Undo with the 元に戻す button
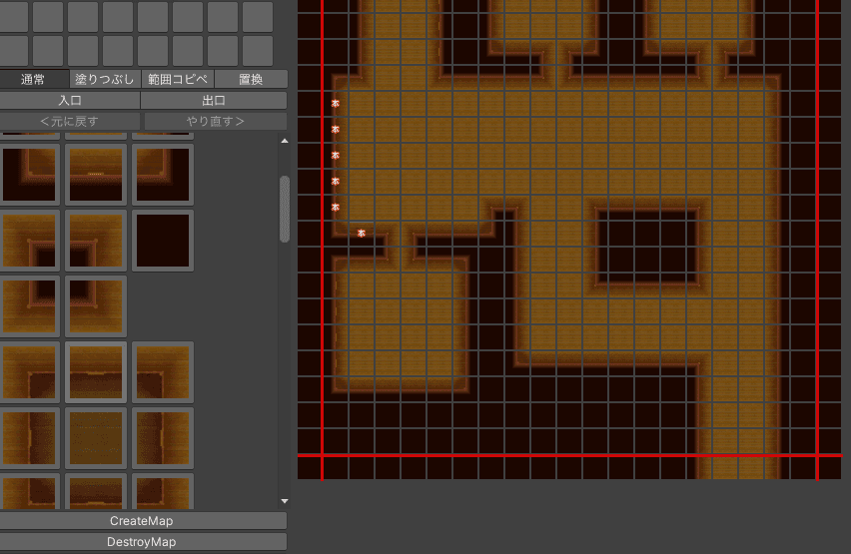 click(x=70, y=121)
